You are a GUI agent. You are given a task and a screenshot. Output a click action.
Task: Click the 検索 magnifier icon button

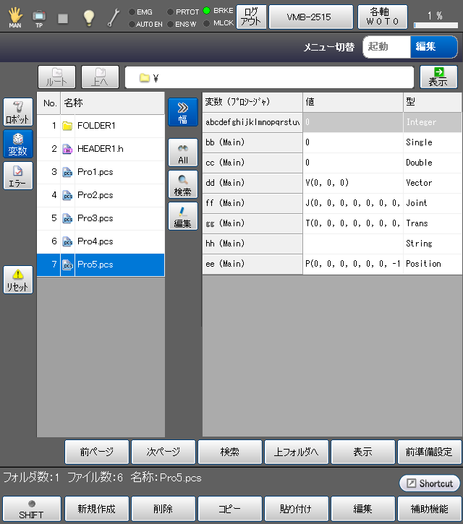[x=183, y=185]
